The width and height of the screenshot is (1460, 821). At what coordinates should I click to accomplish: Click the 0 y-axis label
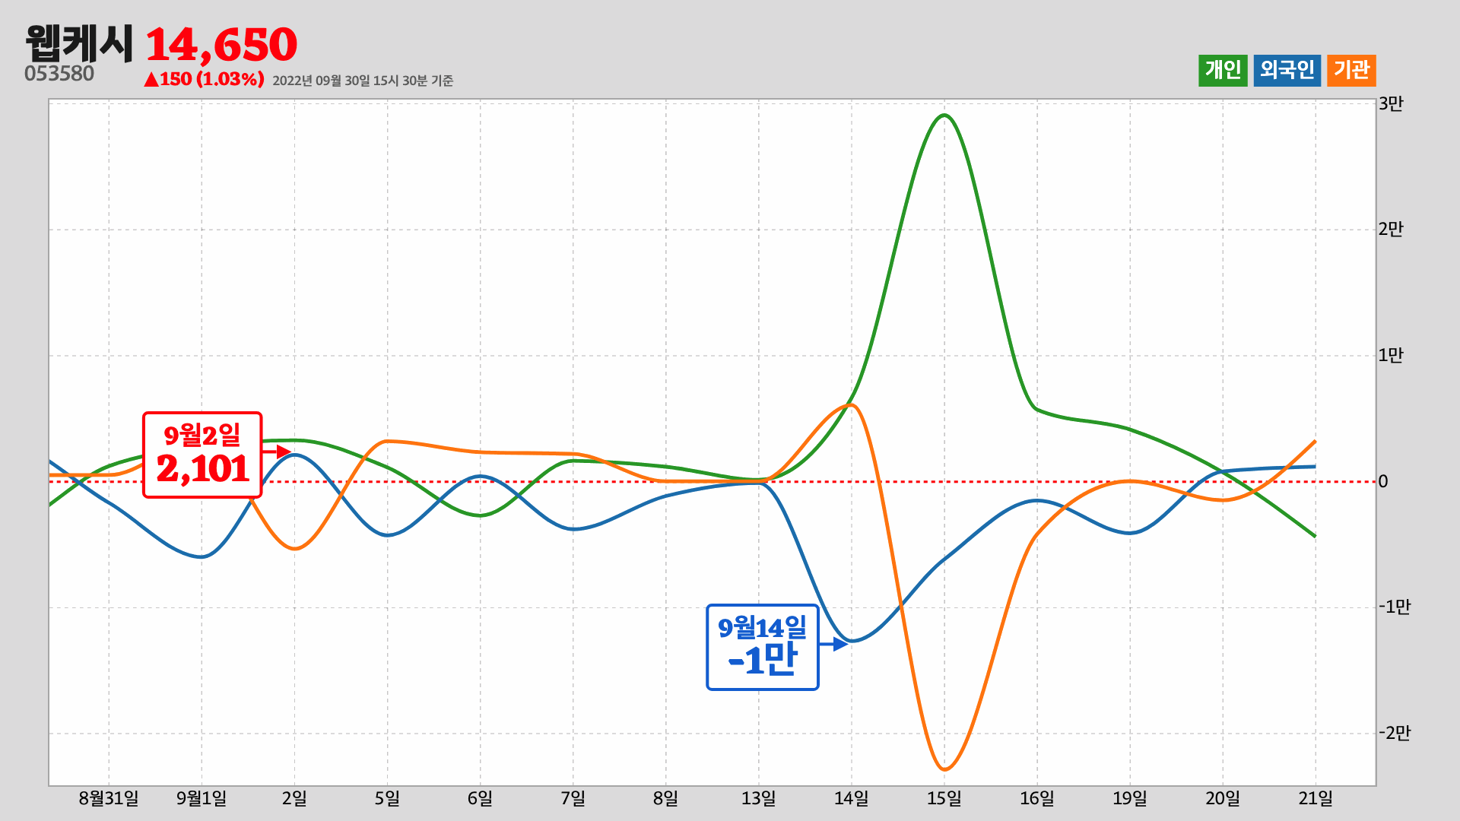coord(1383,481)
